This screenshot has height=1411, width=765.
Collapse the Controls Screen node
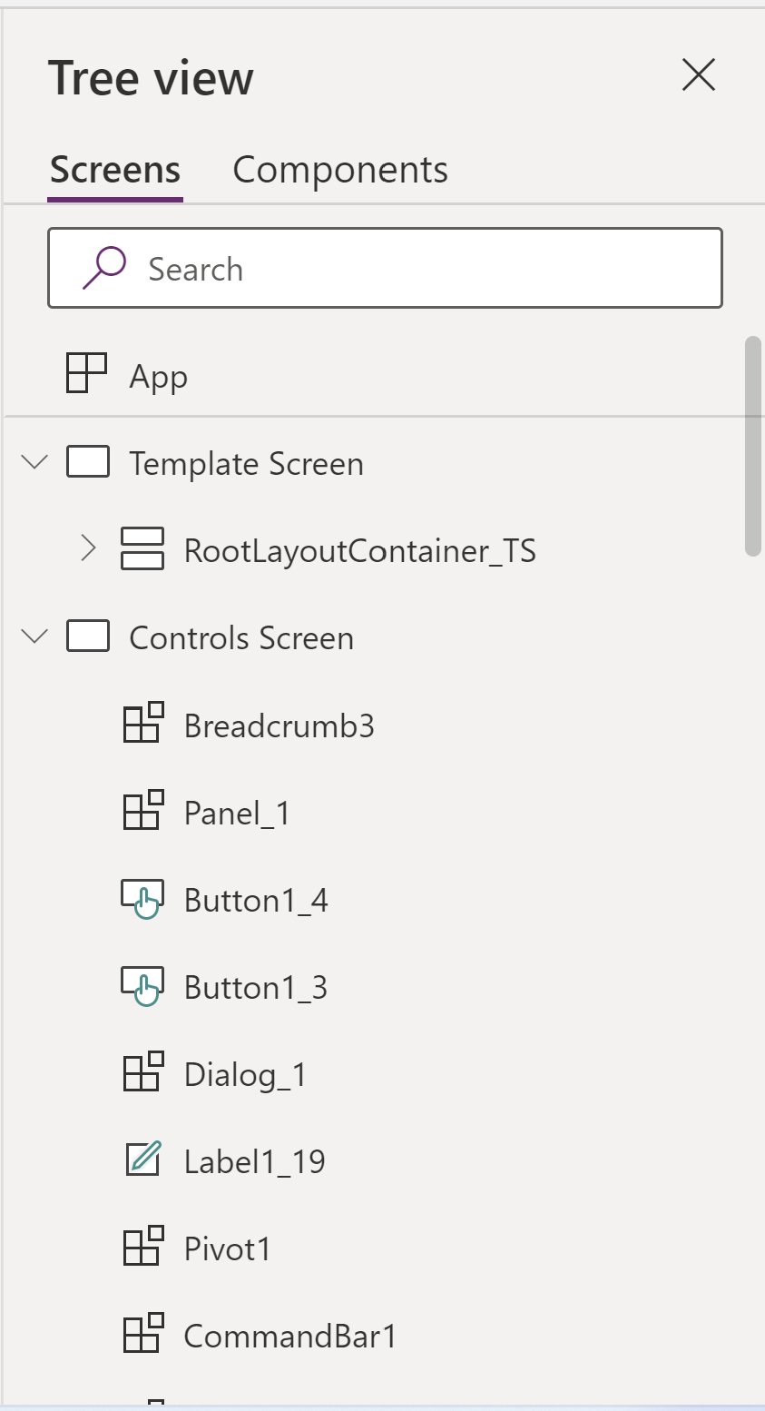pyautogui.click(x=34, y=636)
